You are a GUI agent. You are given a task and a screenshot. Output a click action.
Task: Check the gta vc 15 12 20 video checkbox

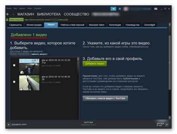(x=14, y=65)
